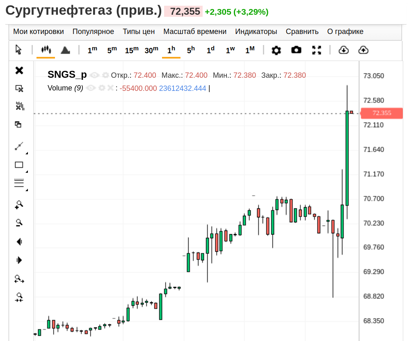Viewport: 411px width, 341px height.
Task: Set timeframe to 5 minutes
Action: coord(112,50)
